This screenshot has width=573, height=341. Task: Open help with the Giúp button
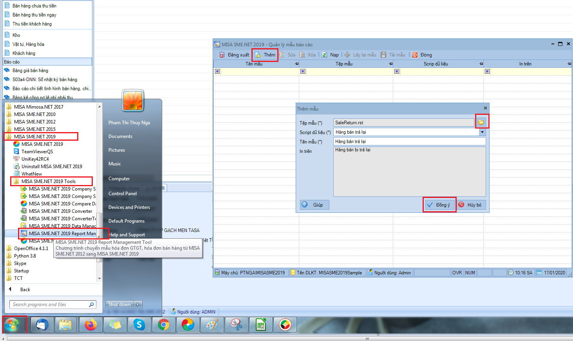pos(315,205)
